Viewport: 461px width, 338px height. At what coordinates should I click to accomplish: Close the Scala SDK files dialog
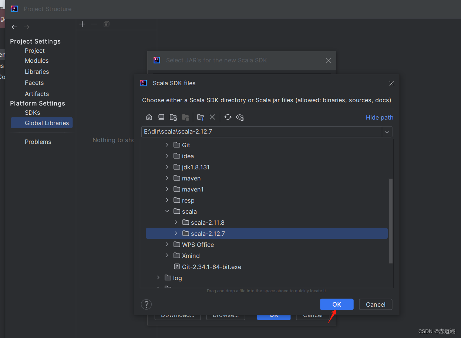[392, 83]
